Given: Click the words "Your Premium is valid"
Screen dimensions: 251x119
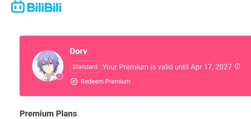Looking at the screenshot, I should coord(137,67).
